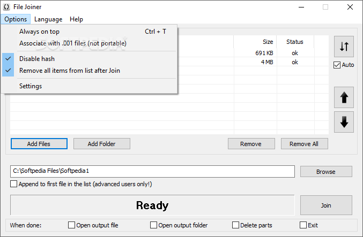Browse for an output path
The height and width of the screenshot is (237, 363).
tap(326, 172)
